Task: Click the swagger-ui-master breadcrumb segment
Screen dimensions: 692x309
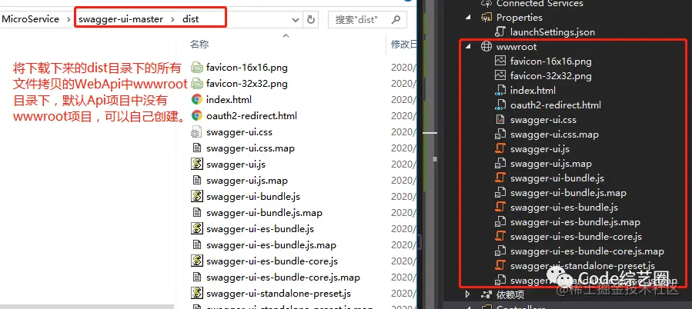Action: point(121,19)
